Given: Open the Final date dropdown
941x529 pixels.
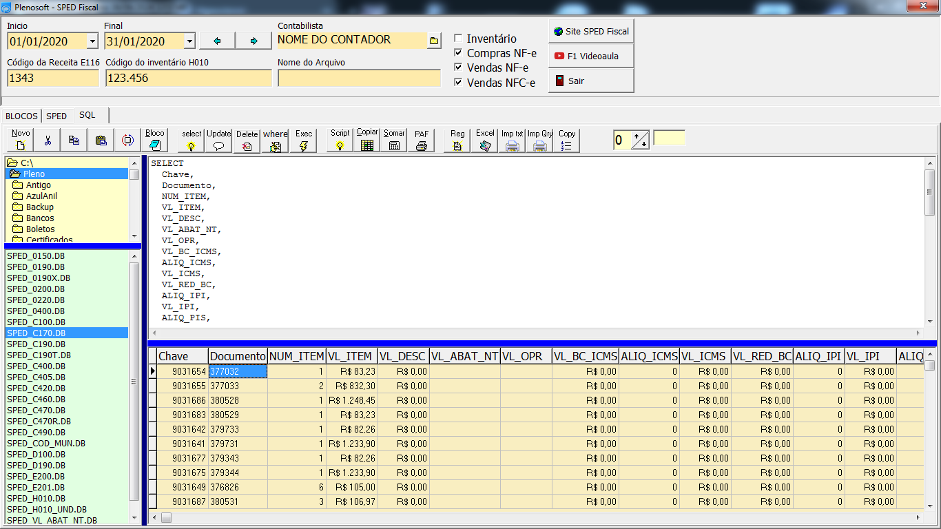Looking at the screenshot, I should 190,41.
